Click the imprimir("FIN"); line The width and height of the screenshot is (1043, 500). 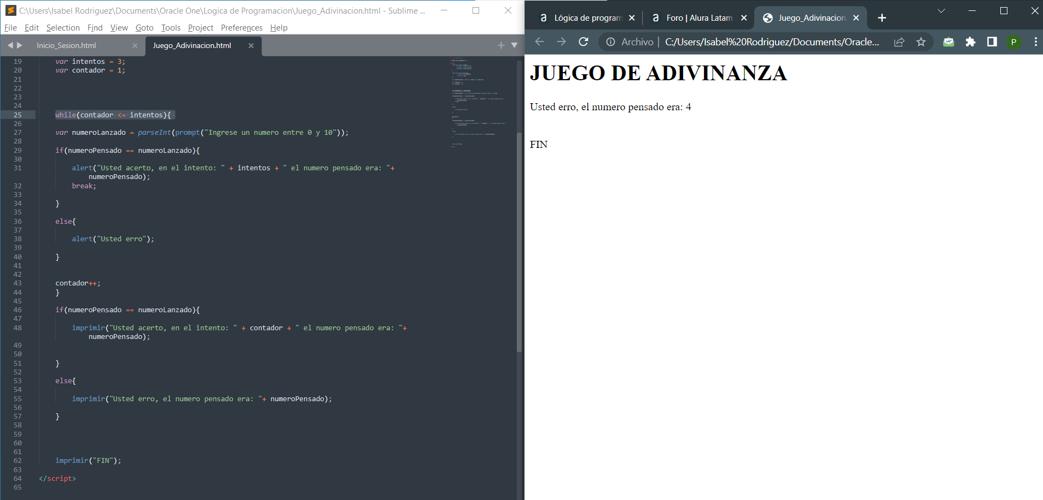pos(88,460)
